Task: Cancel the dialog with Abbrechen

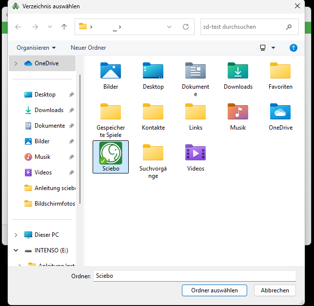Action: pos(275,290)
